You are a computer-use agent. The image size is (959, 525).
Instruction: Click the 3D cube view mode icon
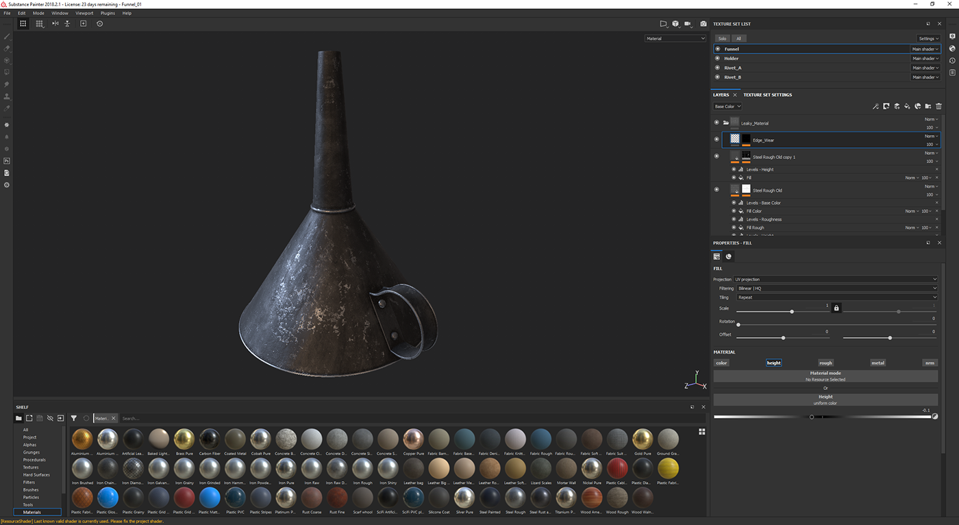pyautogui.click(x=676, y=23)
